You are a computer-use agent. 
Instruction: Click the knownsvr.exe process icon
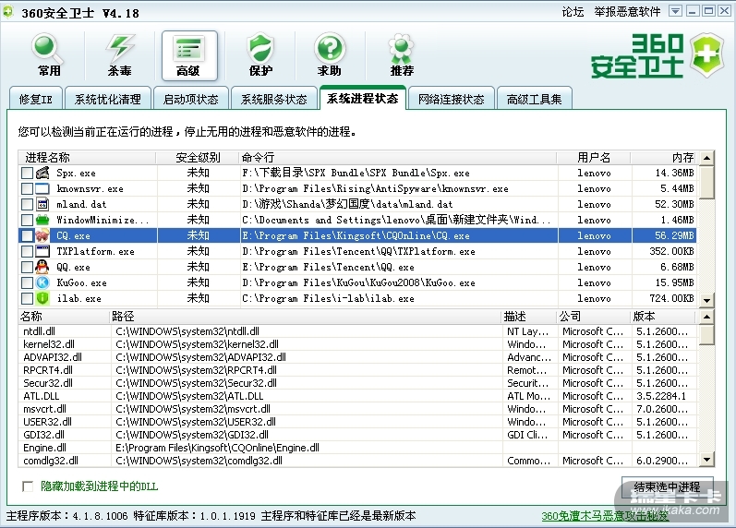[42, 188]
